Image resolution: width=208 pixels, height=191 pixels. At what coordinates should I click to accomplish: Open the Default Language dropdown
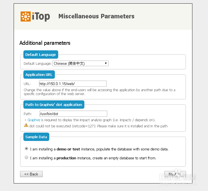click(80, 63)
